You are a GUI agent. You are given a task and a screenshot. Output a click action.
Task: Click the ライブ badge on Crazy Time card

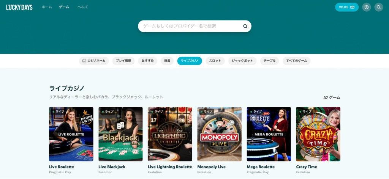(x=305, y=111)
